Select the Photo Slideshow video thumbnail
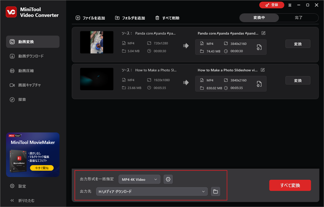The height and width of the screenshot is (207, 324). click(x=97, y=79)
